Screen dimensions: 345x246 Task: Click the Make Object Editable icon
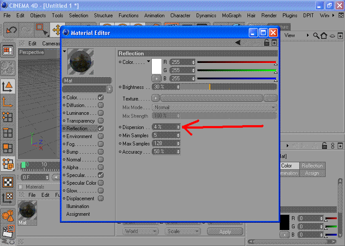tap(8, 68)
